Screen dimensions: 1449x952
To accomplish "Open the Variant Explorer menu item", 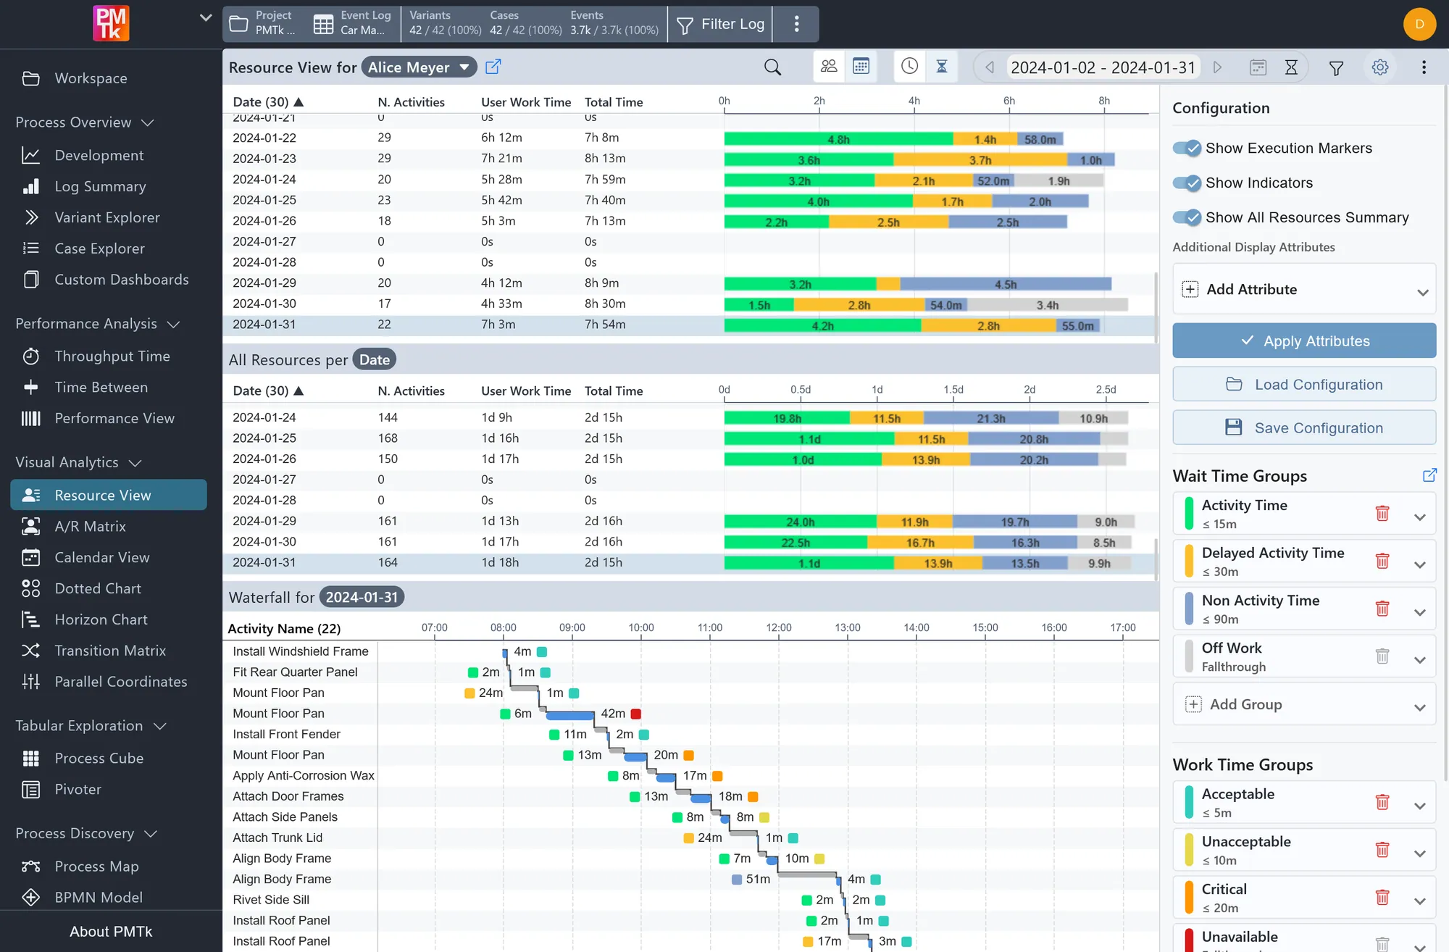I will [107, 217].
